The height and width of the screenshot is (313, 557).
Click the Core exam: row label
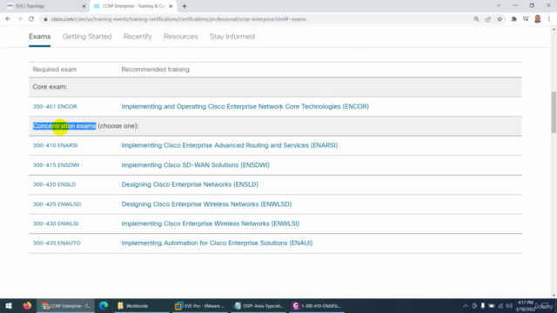[x=50, y=87]
